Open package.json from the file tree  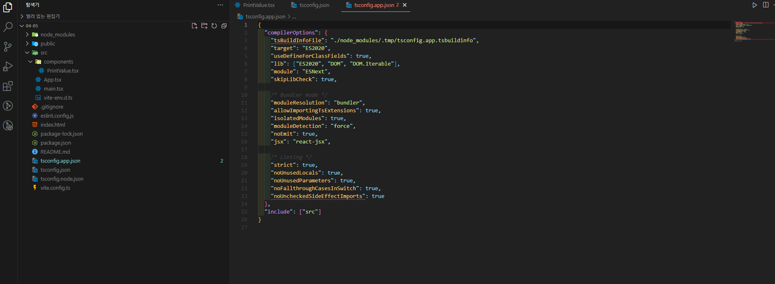[x=56, y=143]
